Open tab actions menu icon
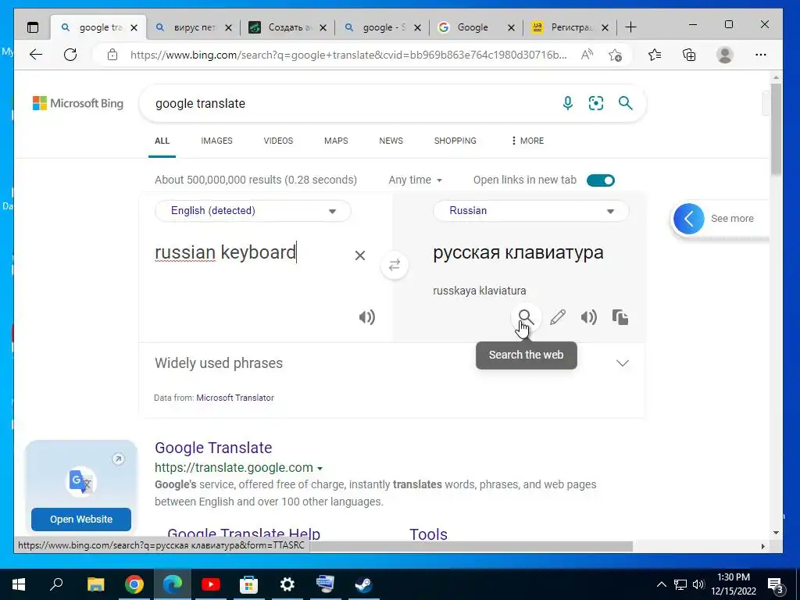Image resolution: width=800 pixels, height=600 pixels. coord(33,27)
